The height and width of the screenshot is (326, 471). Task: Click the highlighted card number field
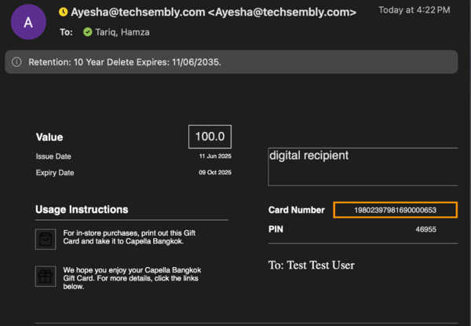point(396,210)
